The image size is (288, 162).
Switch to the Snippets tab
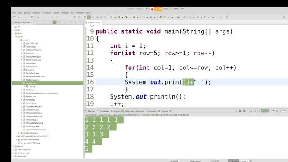(151, 111)
